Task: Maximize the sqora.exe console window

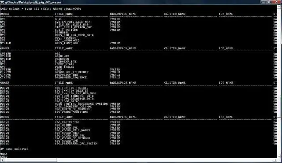Action: tap(269, 2)
